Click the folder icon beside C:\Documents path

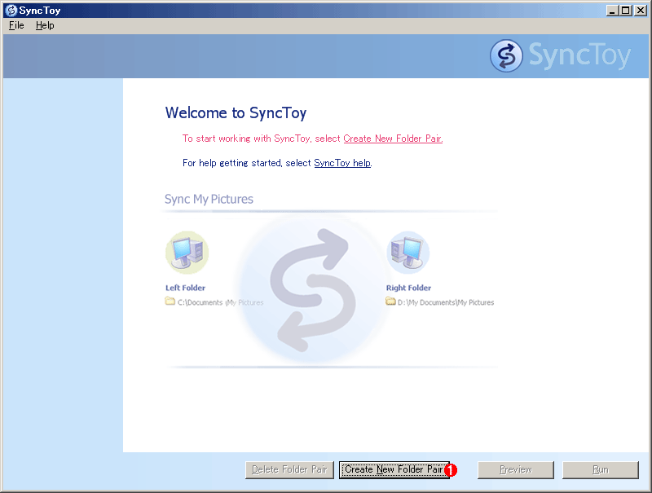coord(170,301)
